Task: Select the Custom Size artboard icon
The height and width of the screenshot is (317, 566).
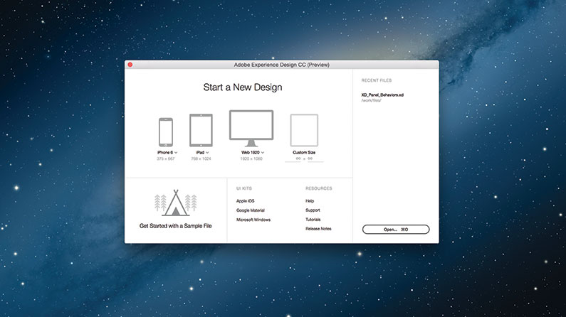Action: [x=304, y=130]
